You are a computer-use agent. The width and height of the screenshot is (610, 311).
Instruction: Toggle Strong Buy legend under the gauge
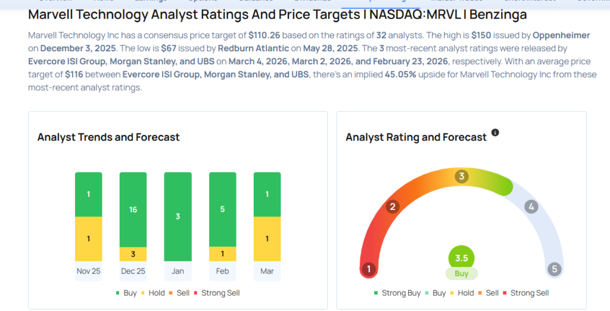click(x=397, y=293)
